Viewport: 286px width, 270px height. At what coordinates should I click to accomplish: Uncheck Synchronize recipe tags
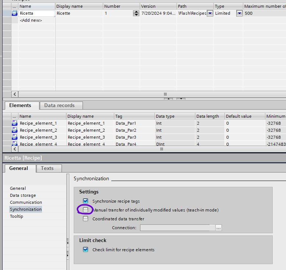tap(86, 201)
